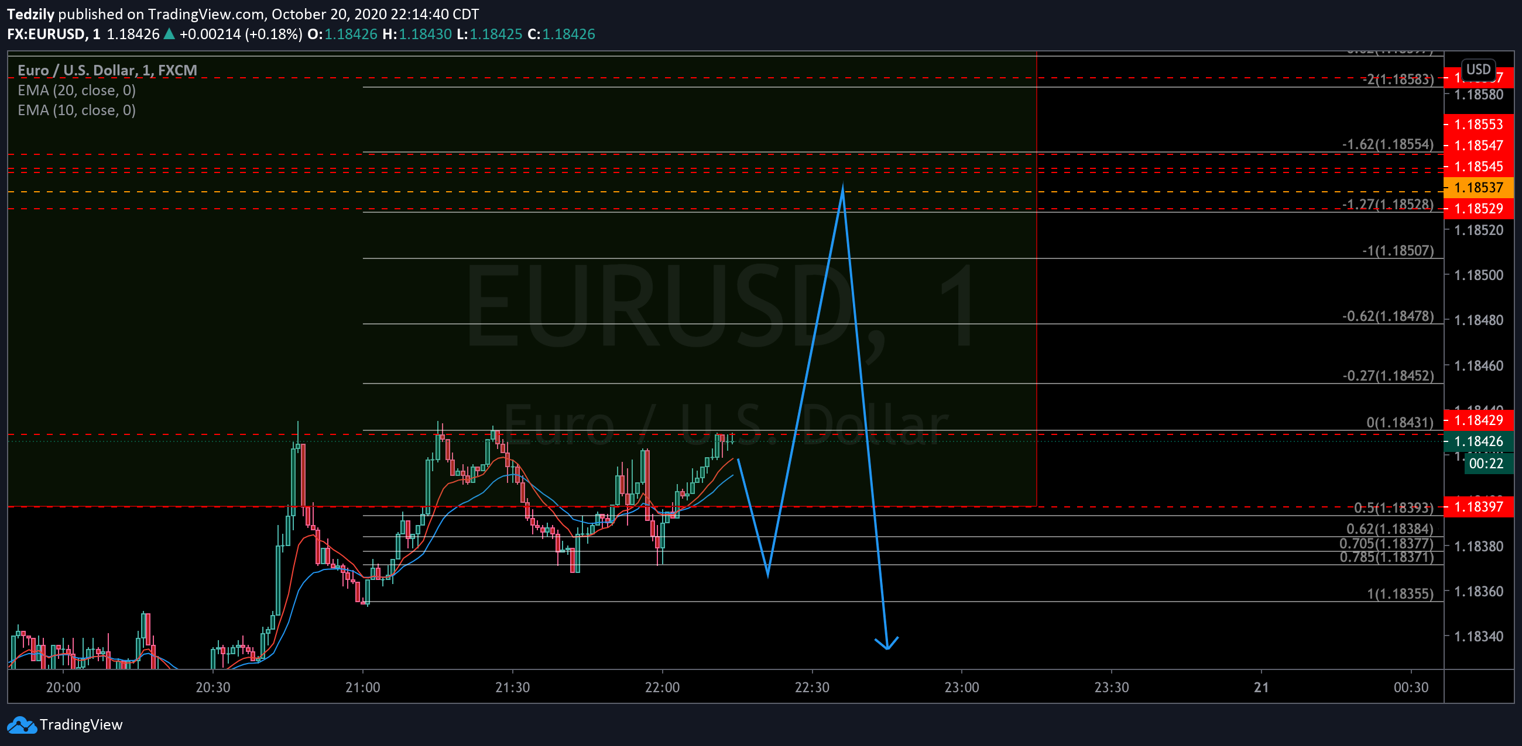Click the 23:30 time axis label
The height and width of the screenshot is (746, 1522).
coord(1112,688)
